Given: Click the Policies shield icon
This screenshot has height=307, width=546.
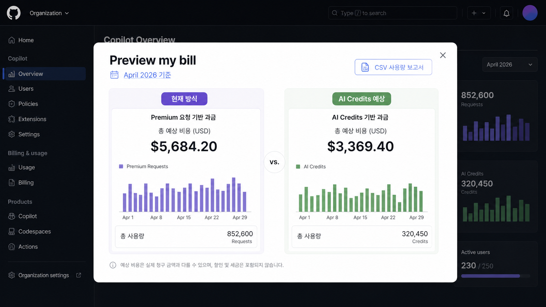Looking at the screenshot, I should [12, 104].
